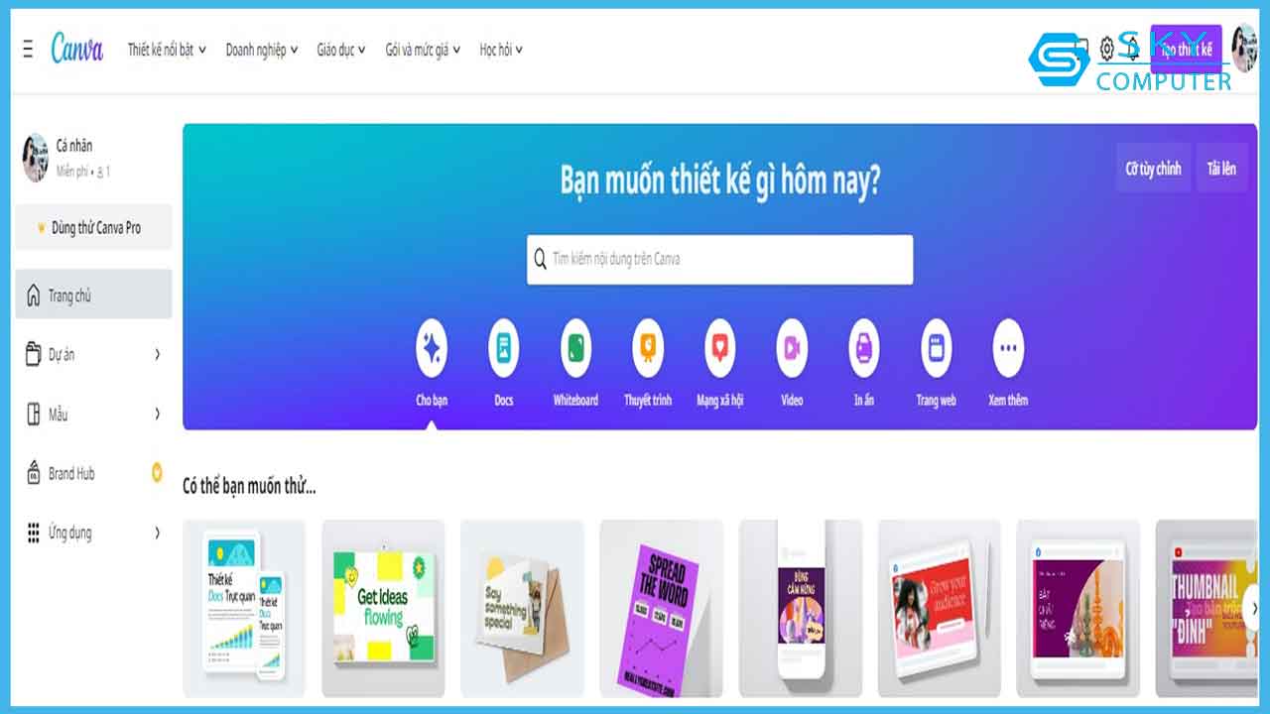Expand the Doanh nghiệp dropdown menu
This screenshot has height=714, width=1270.
(x=262, y=50)
